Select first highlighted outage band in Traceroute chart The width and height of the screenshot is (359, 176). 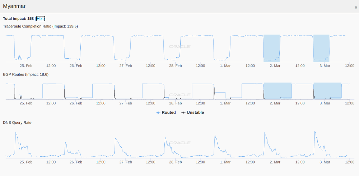coord(271,48)
